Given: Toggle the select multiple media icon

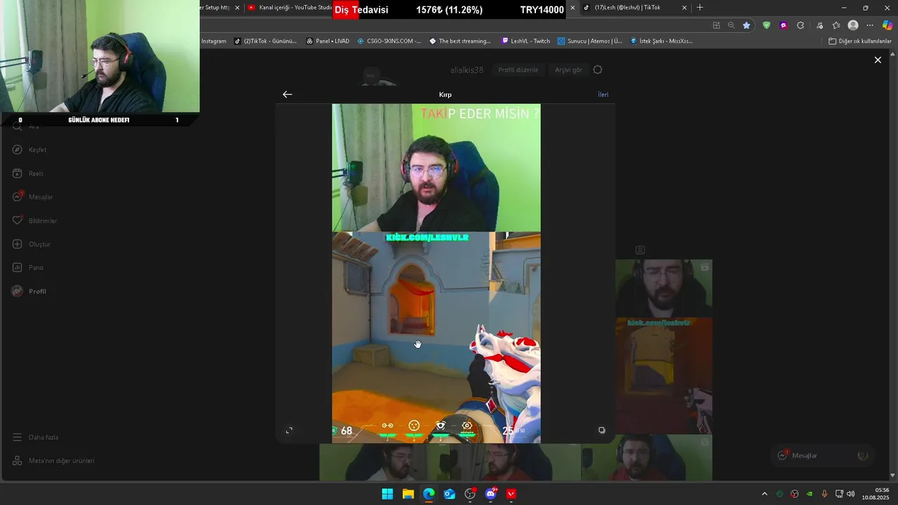Looking at the screenshot, I should (x=601, y=430).
